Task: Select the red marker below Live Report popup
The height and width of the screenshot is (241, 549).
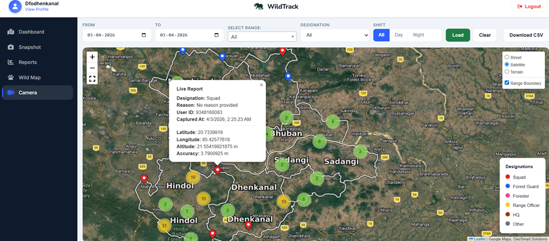Action: coord(217,170)
